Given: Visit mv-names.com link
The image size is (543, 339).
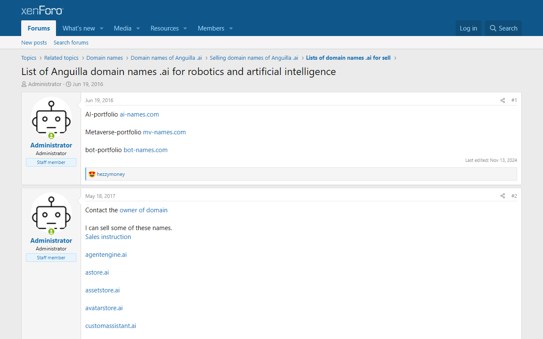Looking at the screenshot, I should (164, 132).
